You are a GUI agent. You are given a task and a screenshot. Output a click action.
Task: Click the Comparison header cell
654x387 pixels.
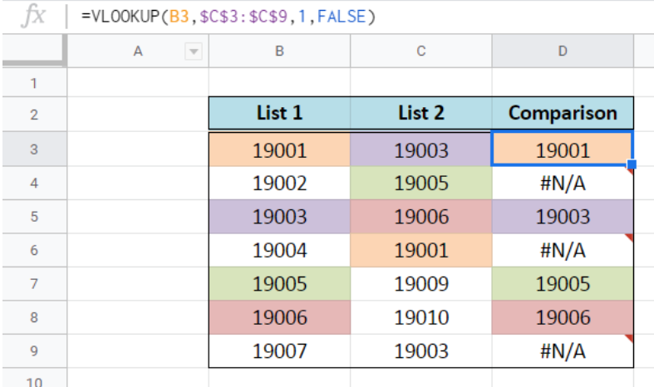tap(563, 113)
